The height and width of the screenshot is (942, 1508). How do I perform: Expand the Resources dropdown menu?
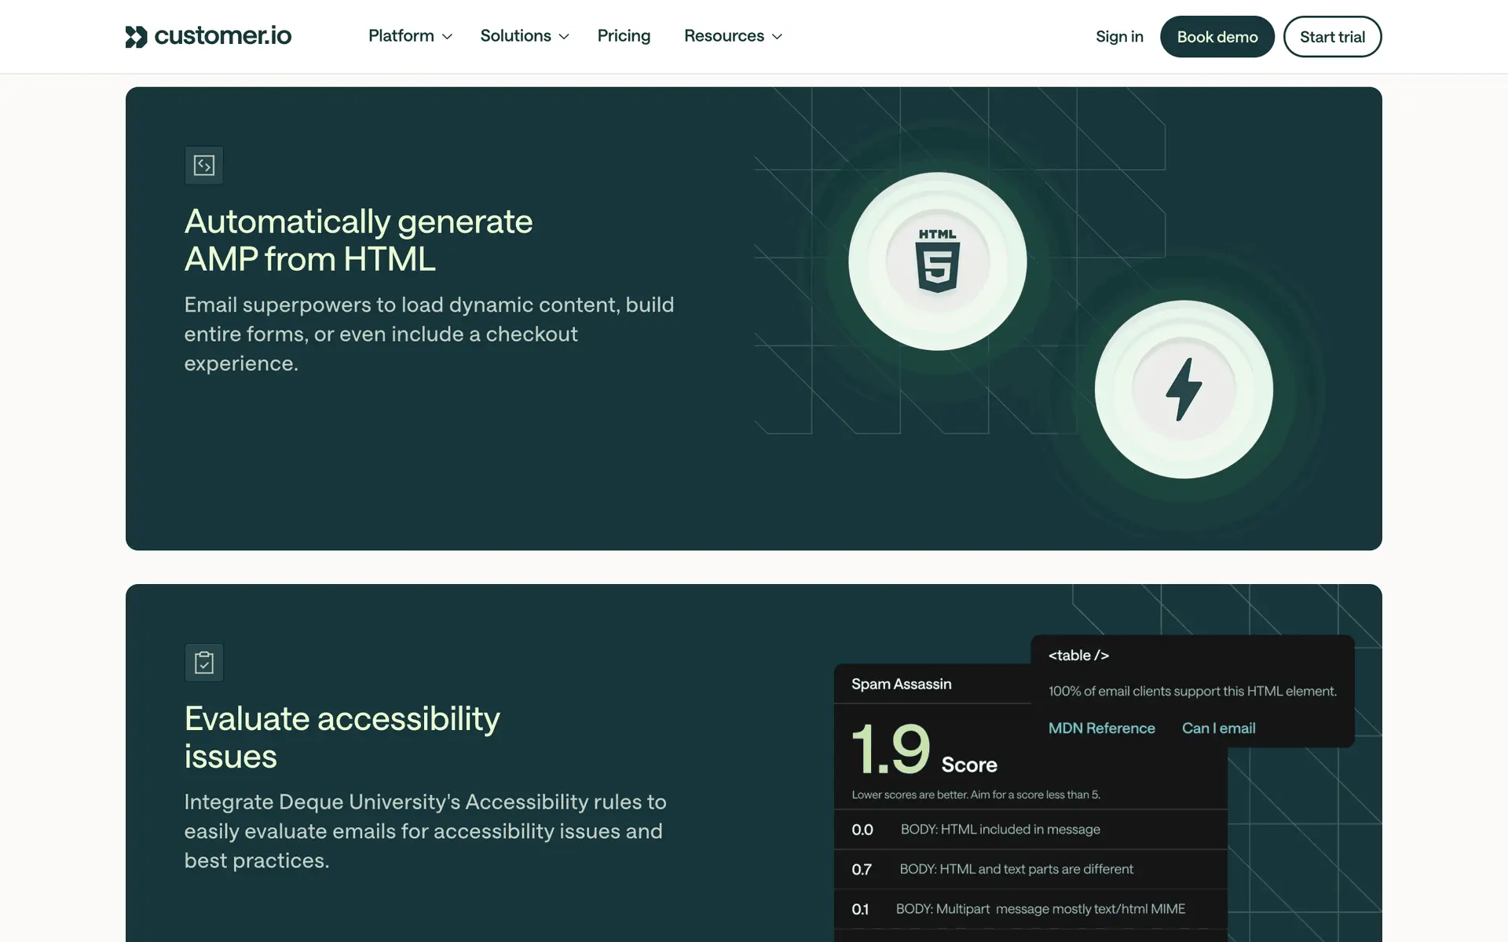click(733, 36)
